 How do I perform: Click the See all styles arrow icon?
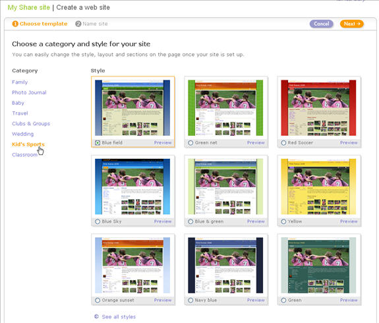pyautogui.click(x=96, y=316)
